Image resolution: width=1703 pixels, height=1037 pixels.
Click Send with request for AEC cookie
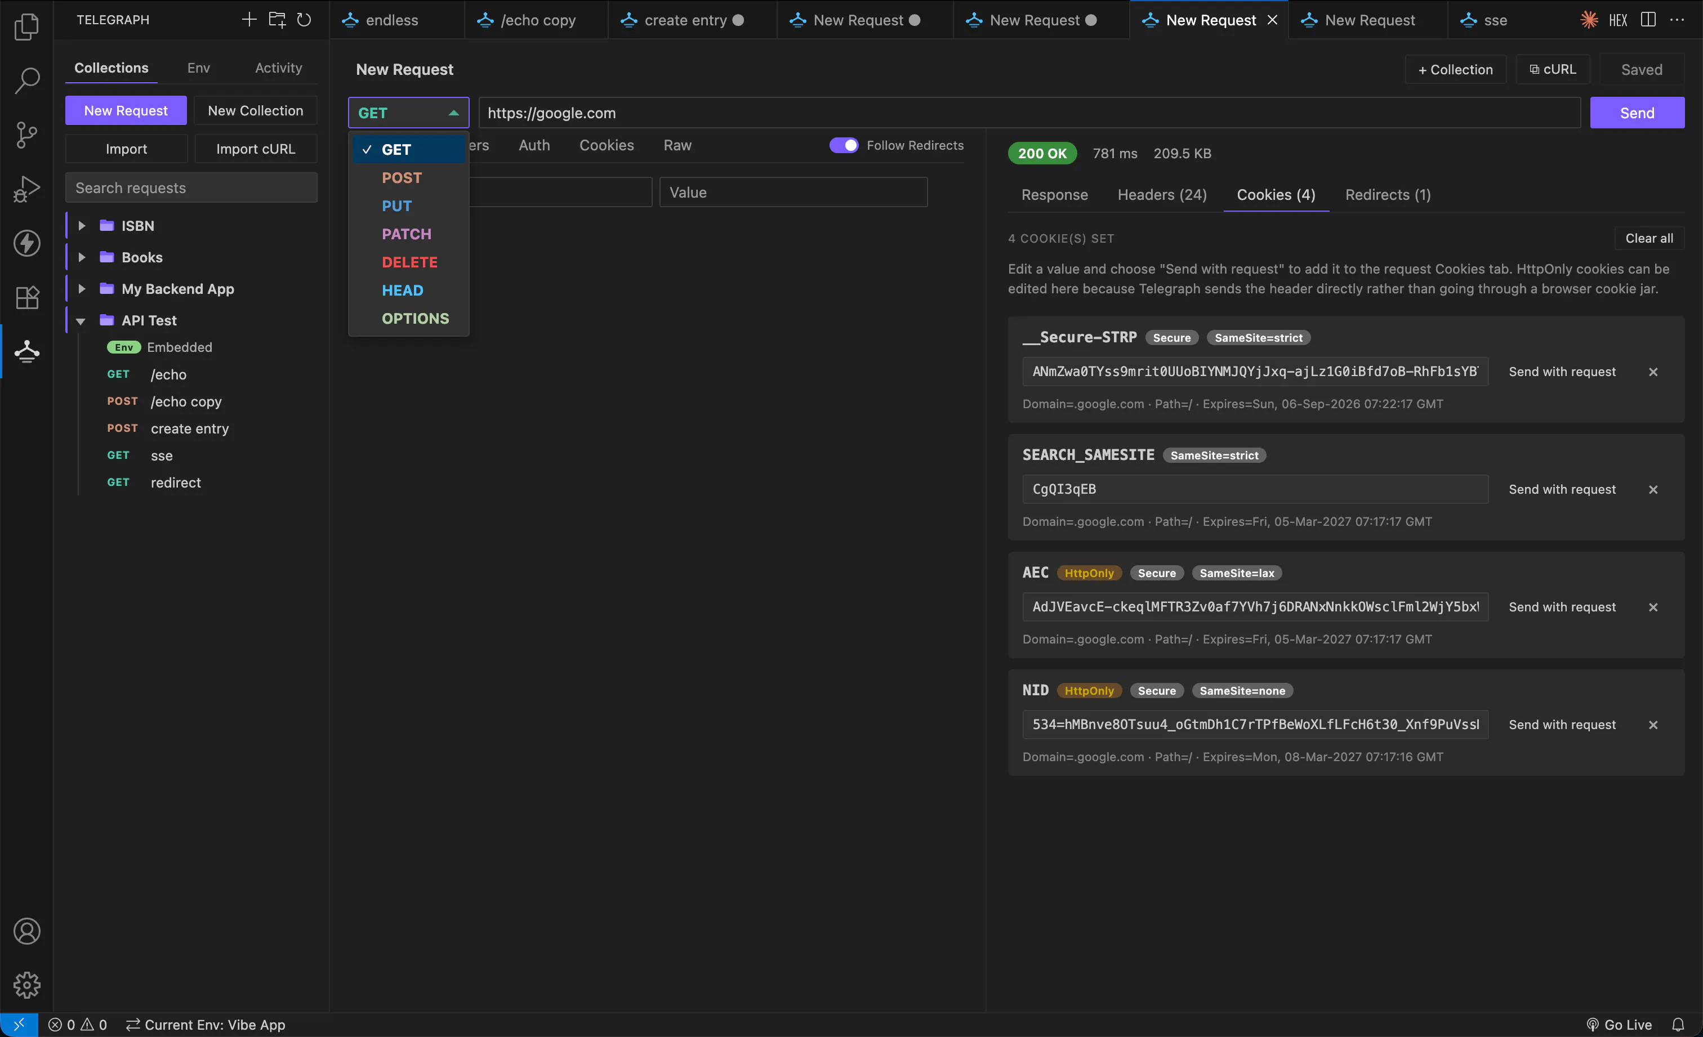(x=1561, y=606)
